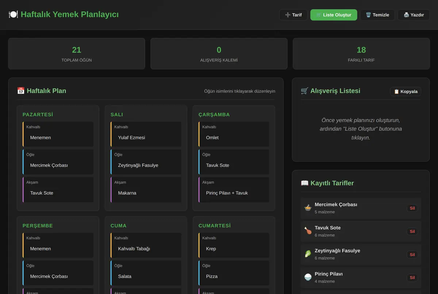The height and width of the screenshot is (294, 438).
Task: Select the leafy green icon for Zeytinyağlı Fasulye
Action: tap(308, 254)
